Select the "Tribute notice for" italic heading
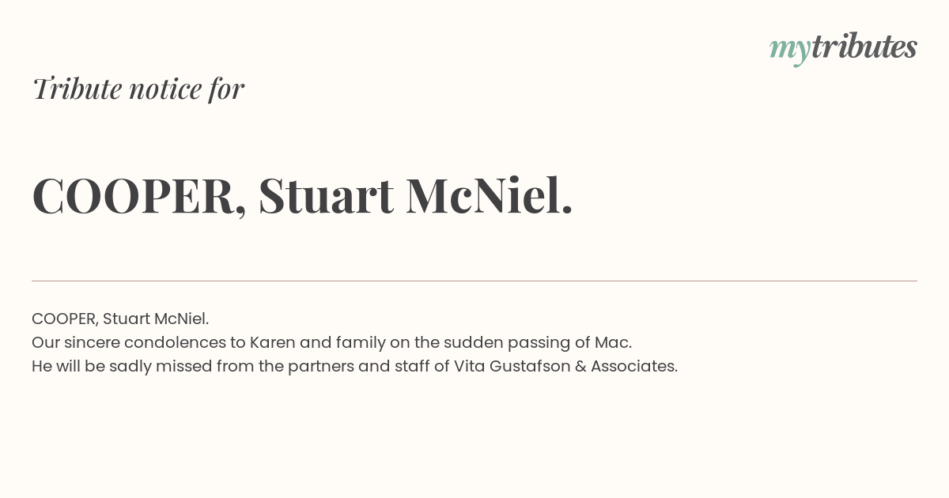 coord(138,89)
